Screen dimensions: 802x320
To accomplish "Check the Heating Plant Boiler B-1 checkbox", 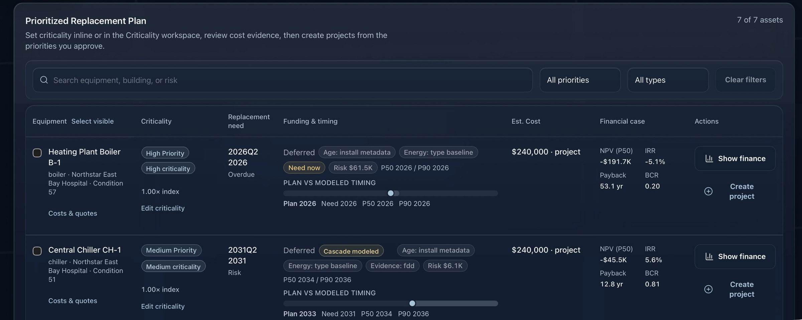I will [37, 153].
